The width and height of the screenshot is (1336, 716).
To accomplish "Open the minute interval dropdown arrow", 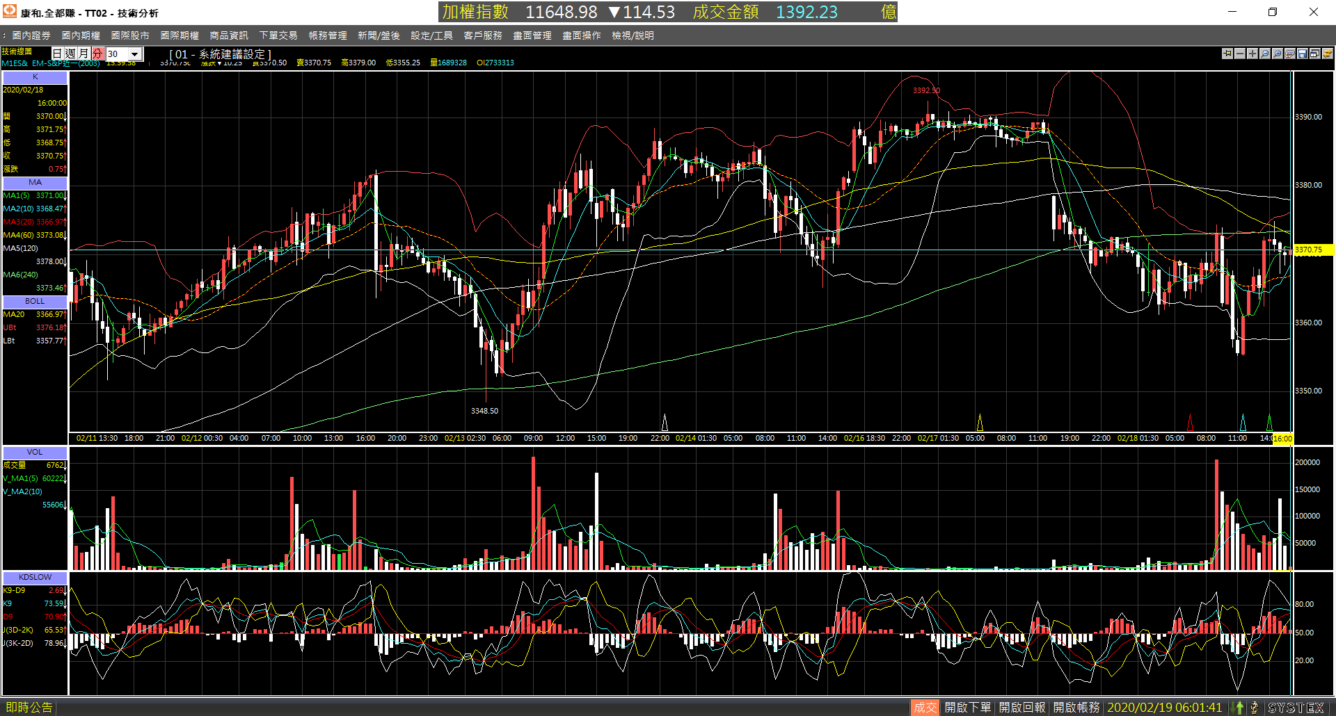I will 136,54.
